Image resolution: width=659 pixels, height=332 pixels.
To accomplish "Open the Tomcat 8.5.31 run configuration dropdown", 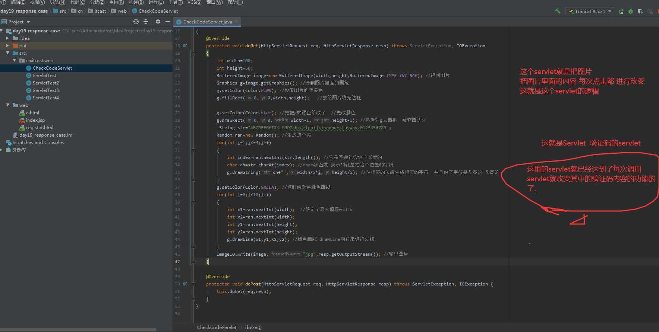I will [x=590, y=11].
